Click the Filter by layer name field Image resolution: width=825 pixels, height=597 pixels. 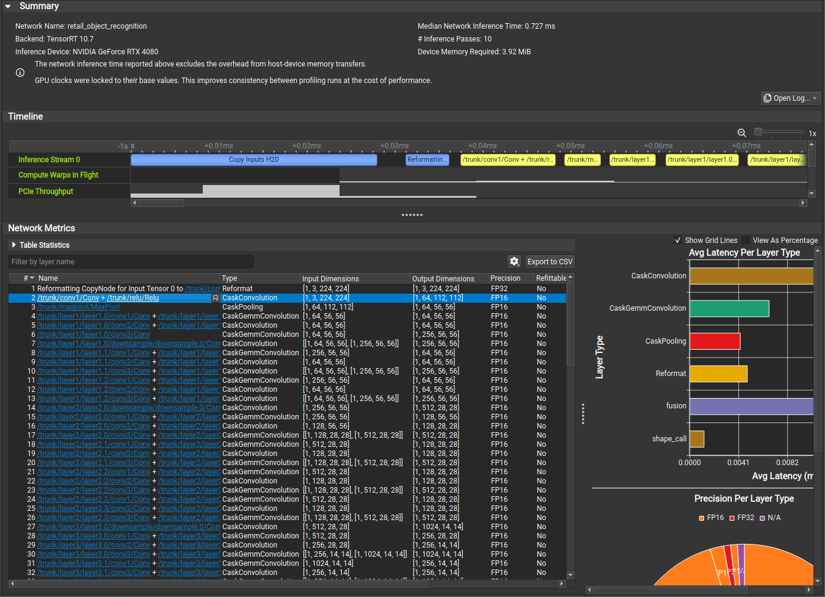point(131,261)
